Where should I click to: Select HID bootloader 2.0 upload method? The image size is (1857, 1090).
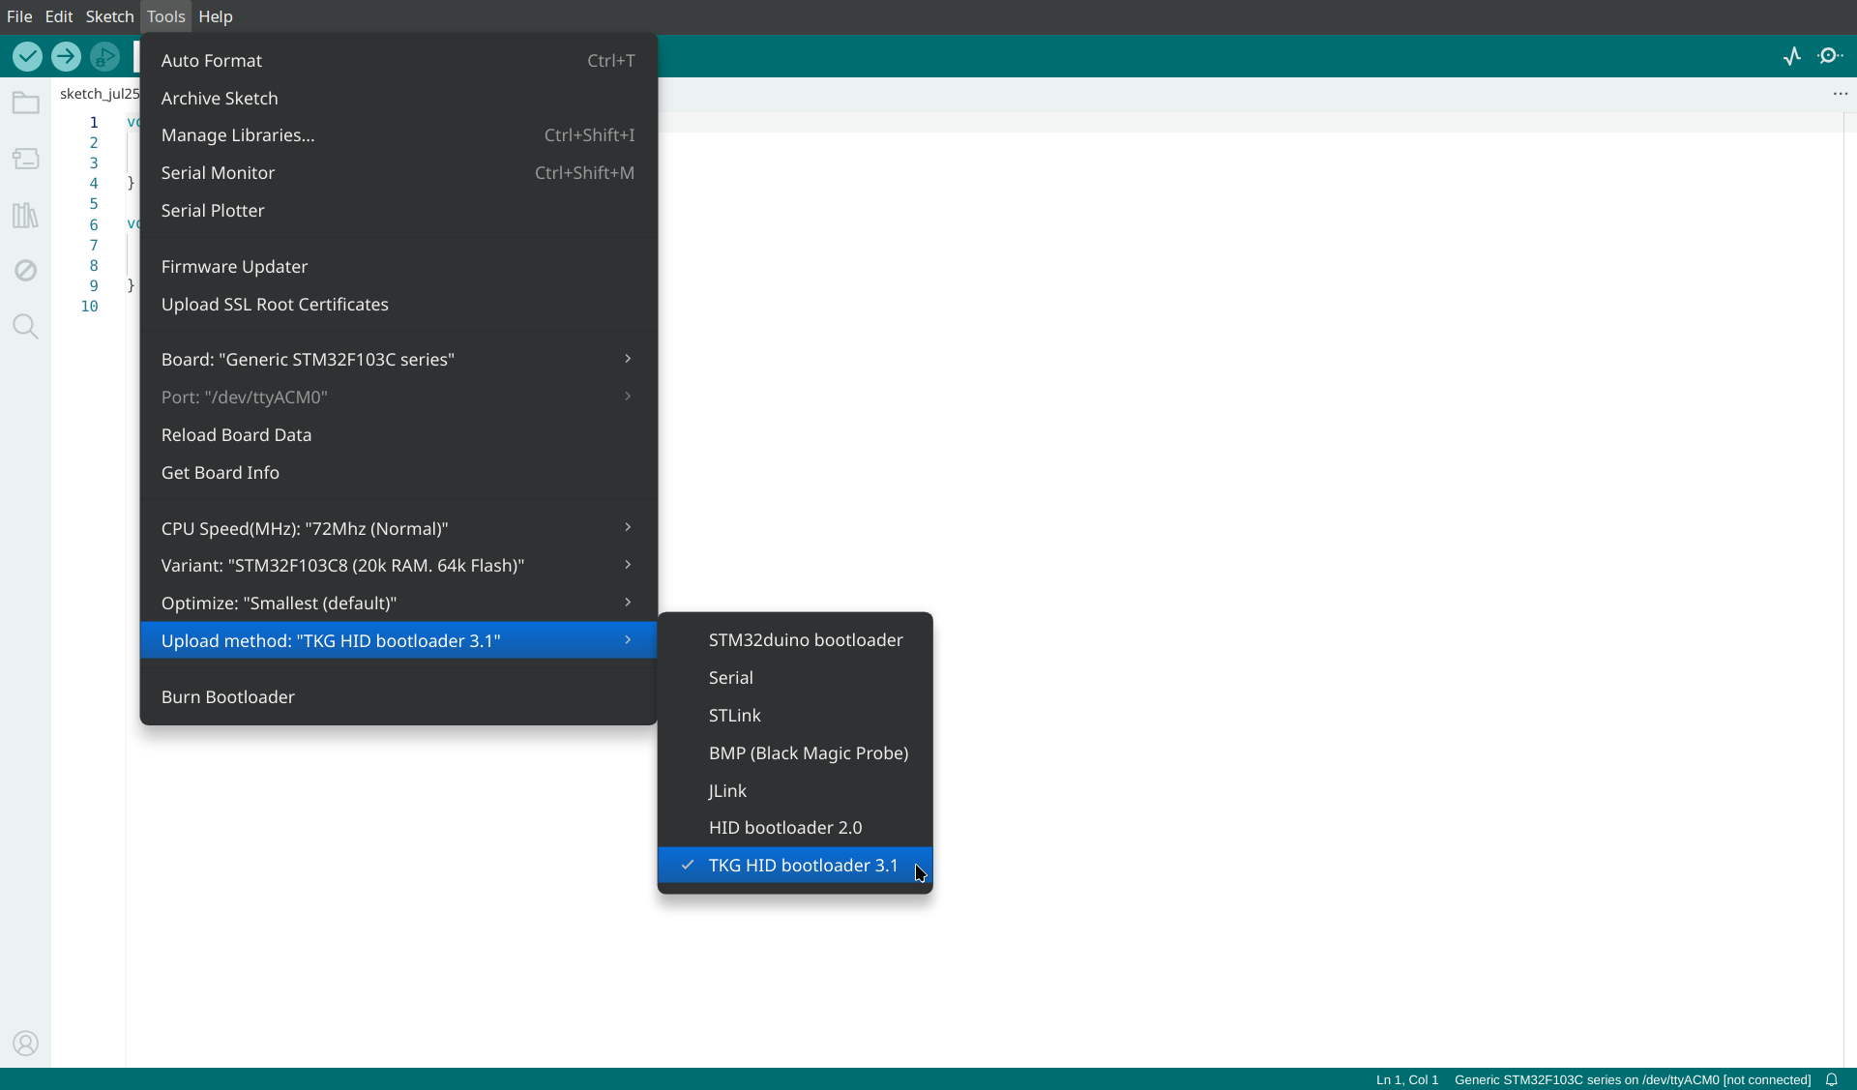[x=795, y=828]
